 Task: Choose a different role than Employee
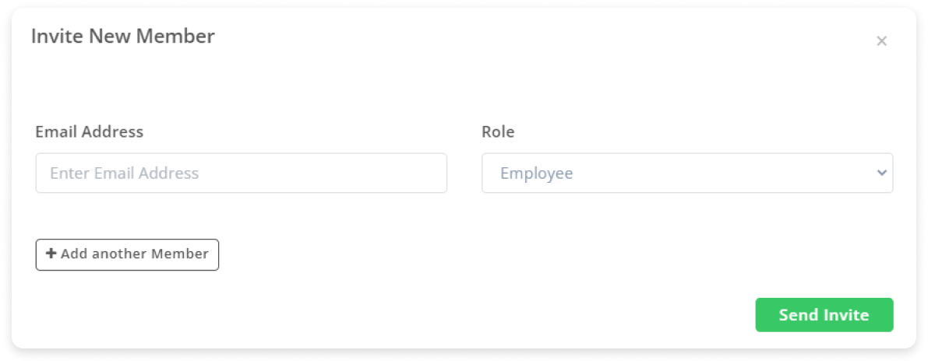click(x=687, y=173)
